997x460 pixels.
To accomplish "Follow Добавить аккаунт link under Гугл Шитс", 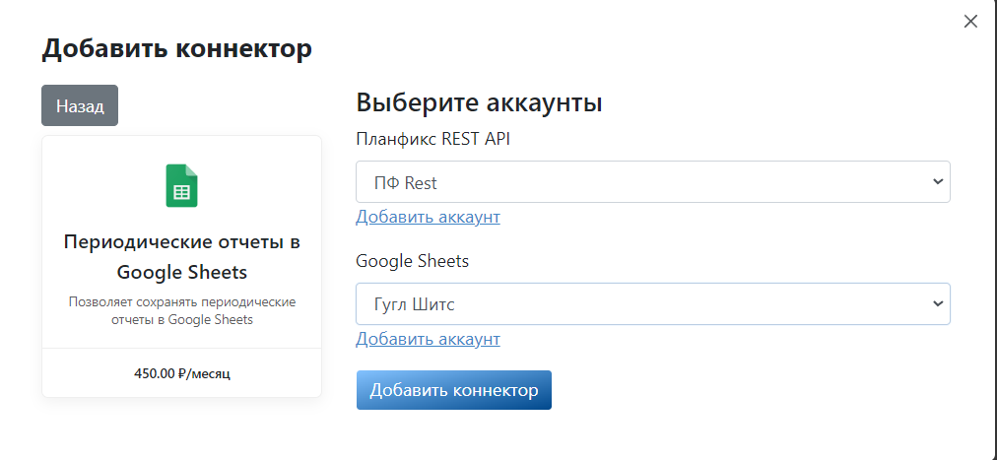I will [x=428, y=339].
